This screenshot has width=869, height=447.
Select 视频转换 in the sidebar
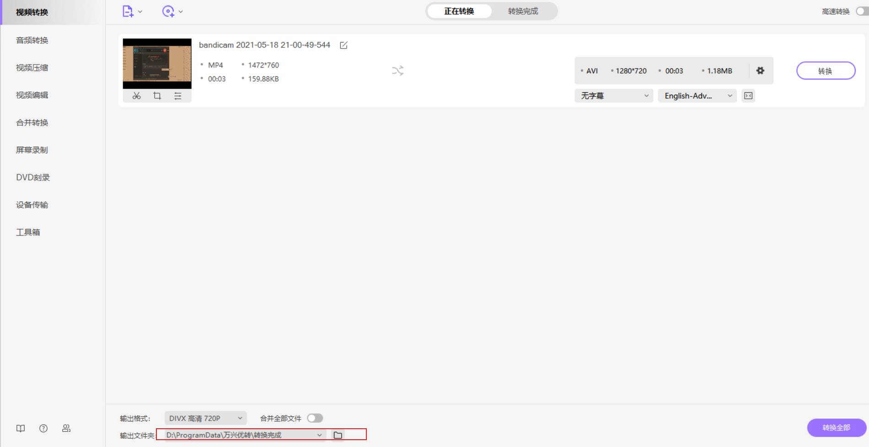pos(53,12)
